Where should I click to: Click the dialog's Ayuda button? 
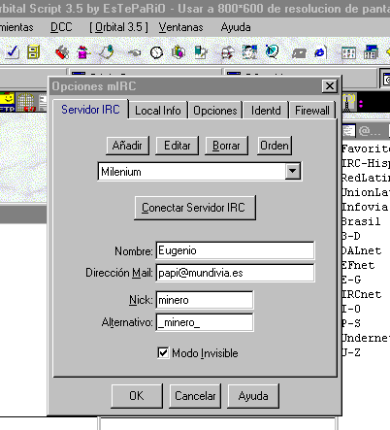(253, 395)
